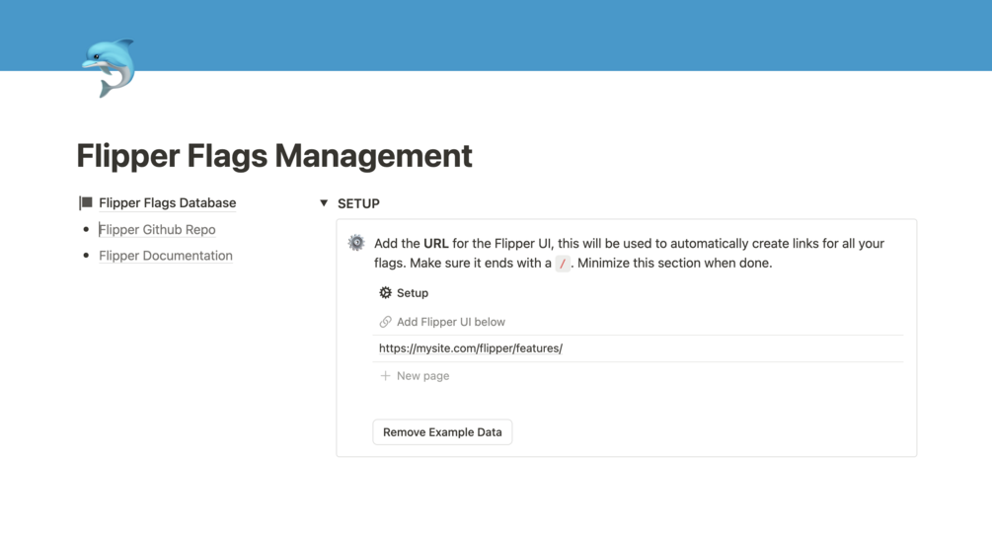This screenshot has width=992, height=538.
Task: Collapse the SETUP toggle triangle
Action: (324, 203)
